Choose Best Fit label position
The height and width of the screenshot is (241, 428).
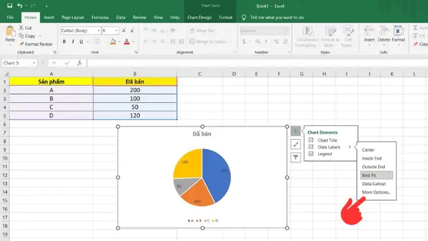(376, 176)
